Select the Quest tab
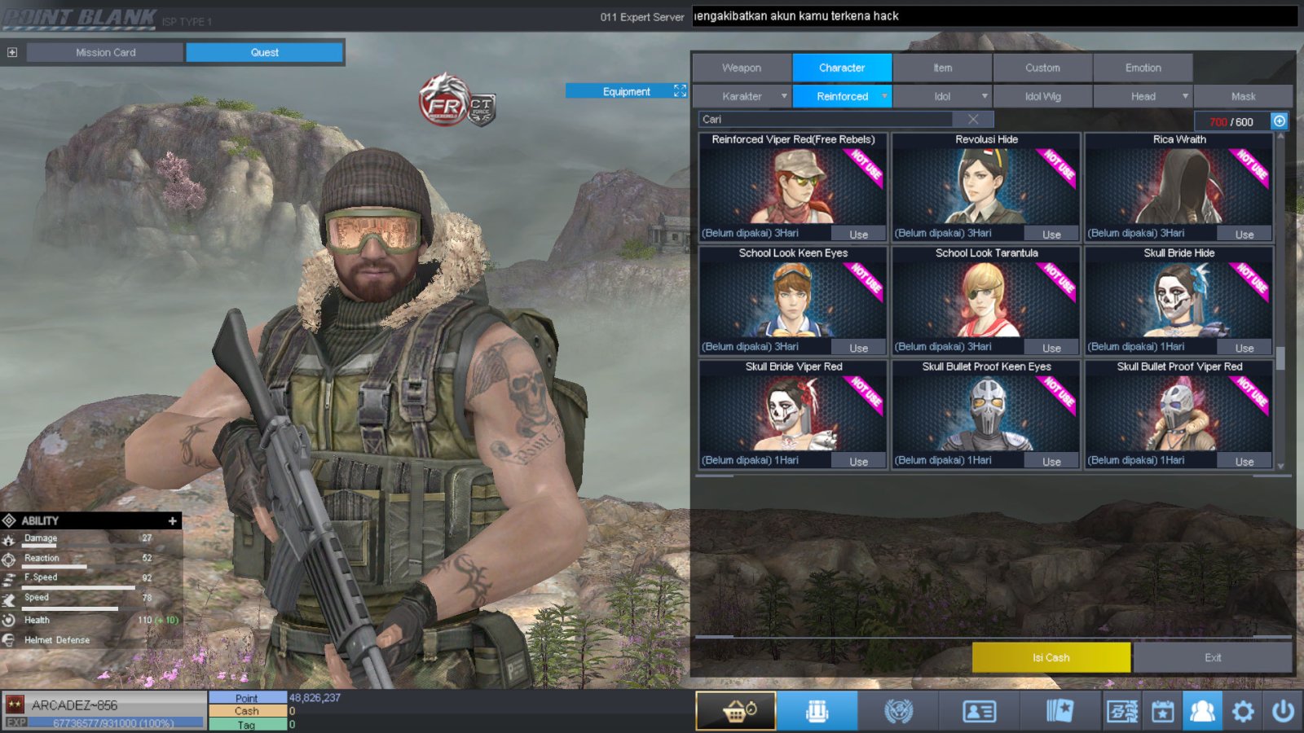 [264, 52]
